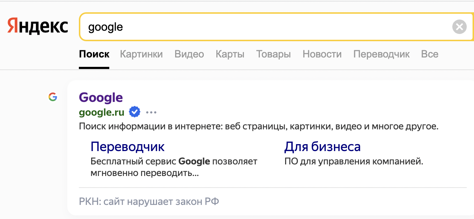This screenshot has width=474, height=219.
Task: Go to the Карты tab
Action: pos(230,54)
